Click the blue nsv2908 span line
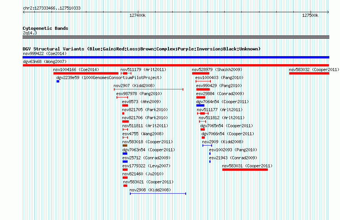Image resolution: width=340 pixels, height=220 pixels. [158, 194]
